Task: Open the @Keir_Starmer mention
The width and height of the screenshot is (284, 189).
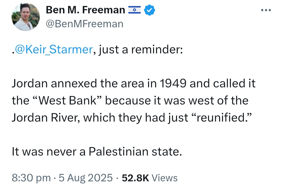Action: click(x=54, y=49)
